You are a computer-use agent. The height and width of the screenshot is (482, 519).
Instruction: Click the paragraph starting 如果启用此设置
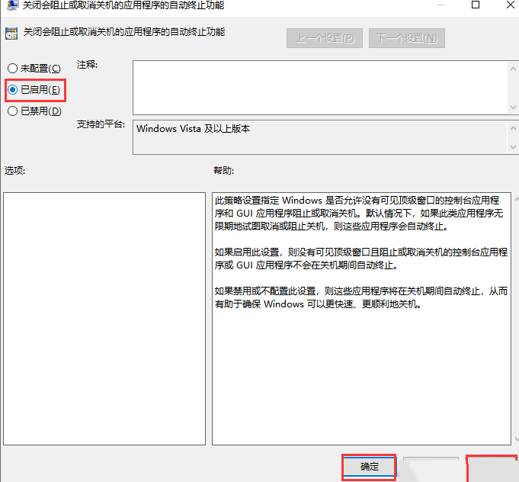[x=360, y=259]
